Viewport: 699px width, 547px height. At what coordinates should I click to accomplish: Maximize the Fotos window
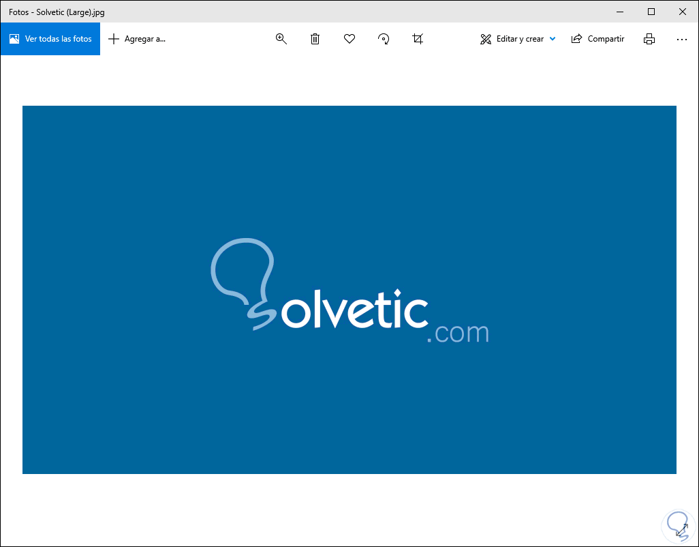click(651, 12)
